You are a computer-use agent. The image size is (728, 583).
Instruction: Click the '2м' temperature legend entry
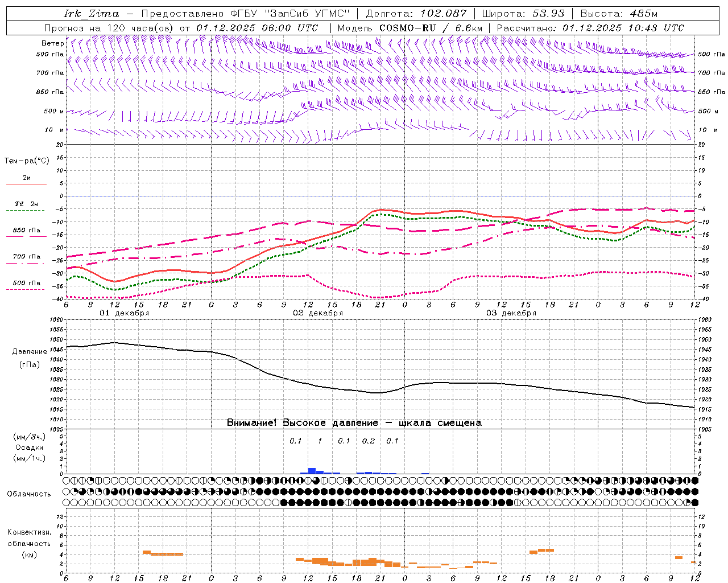coord(27,178)
